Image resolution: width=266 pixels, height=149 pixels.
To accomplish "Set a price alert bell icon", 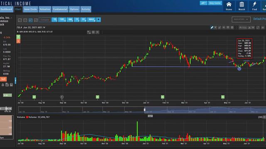I will (3, 85).
